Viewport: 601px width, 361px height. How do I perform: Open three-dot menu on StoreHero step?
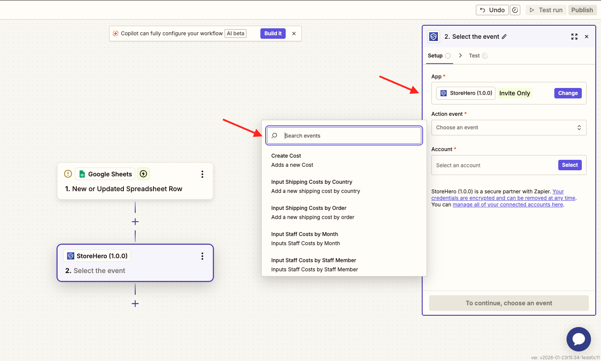point(202,256)
